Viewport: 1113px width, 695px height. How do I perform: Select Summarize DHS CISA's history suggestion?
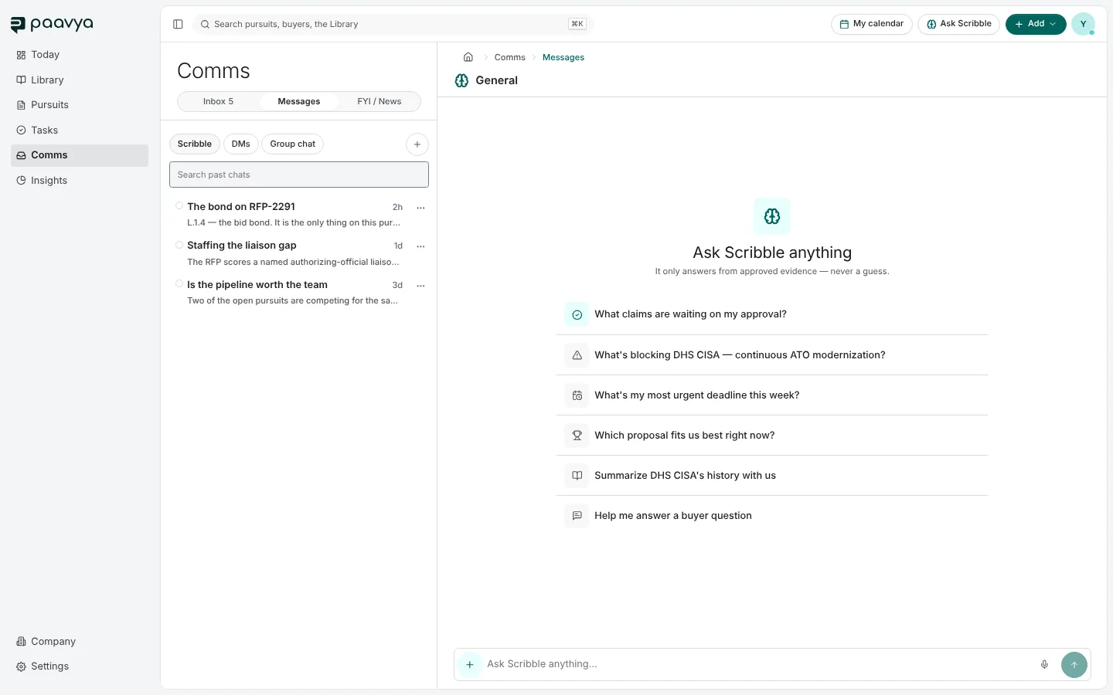[772, 476]
